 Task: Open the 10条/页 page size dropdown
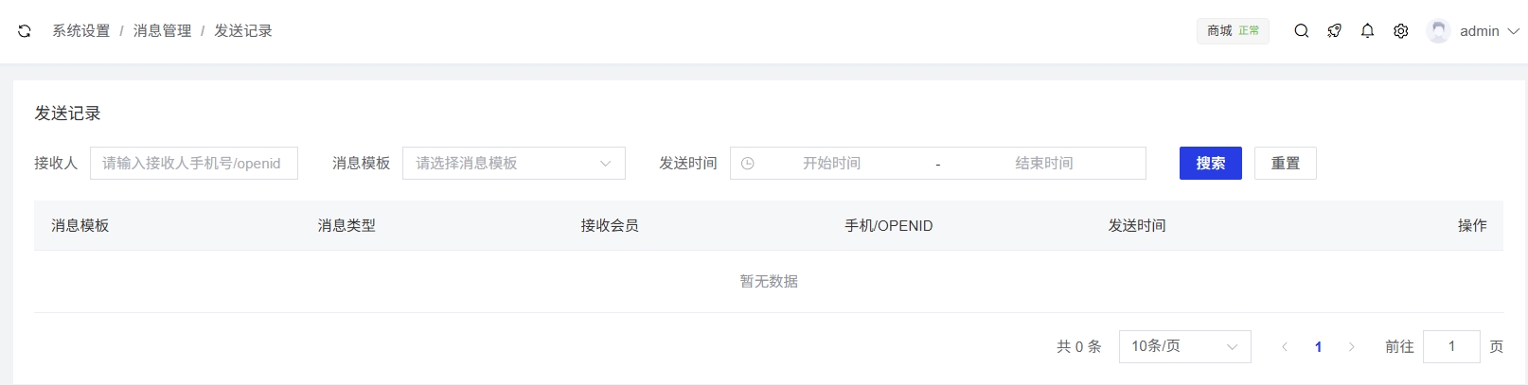(x=1184, y=347)
